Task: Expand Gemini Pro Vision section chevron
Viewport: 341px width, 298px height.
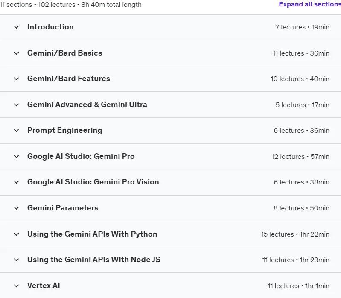Action: [x=16, y=182]
